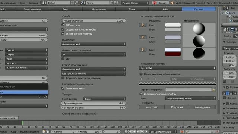238x134 pixels.
Task: Flip the color ramp with arrows icon
Action: [155, 79]
